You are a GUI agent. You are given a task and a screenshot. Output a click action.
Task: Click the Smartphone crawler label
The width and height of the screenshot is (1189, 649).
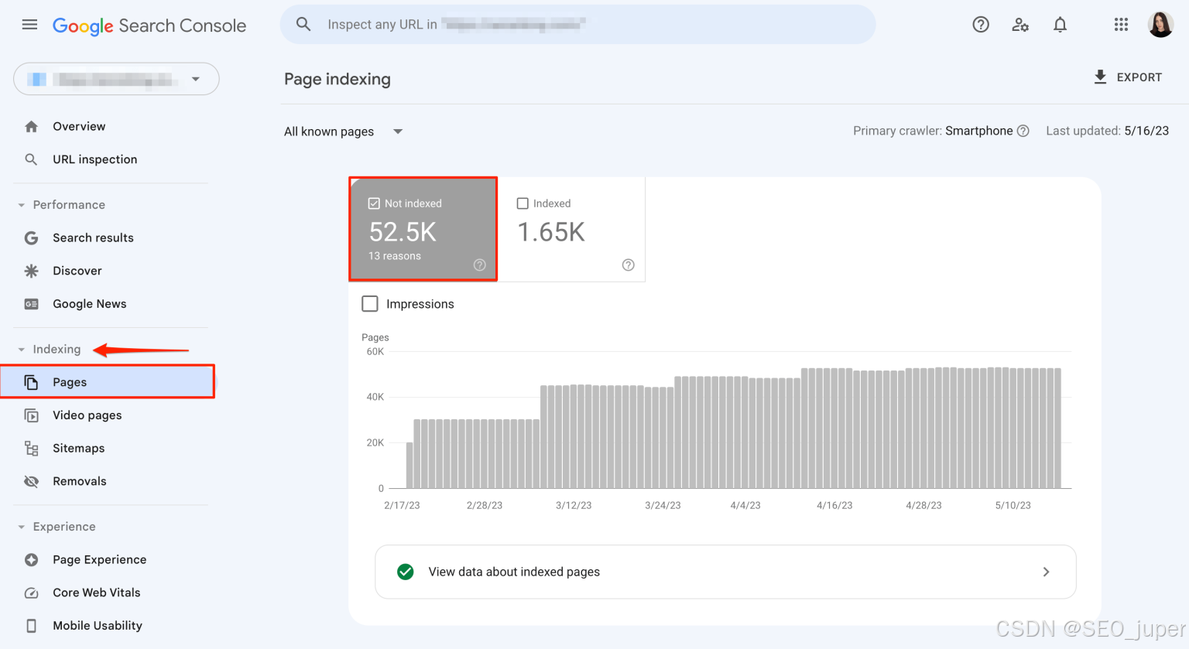(978, 131)
